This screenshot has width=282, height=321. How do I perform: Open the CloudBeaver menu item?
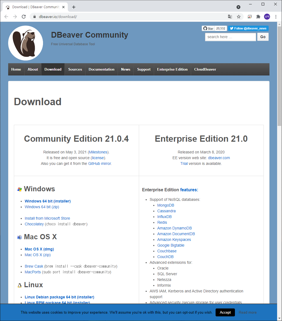coord(205,69)
